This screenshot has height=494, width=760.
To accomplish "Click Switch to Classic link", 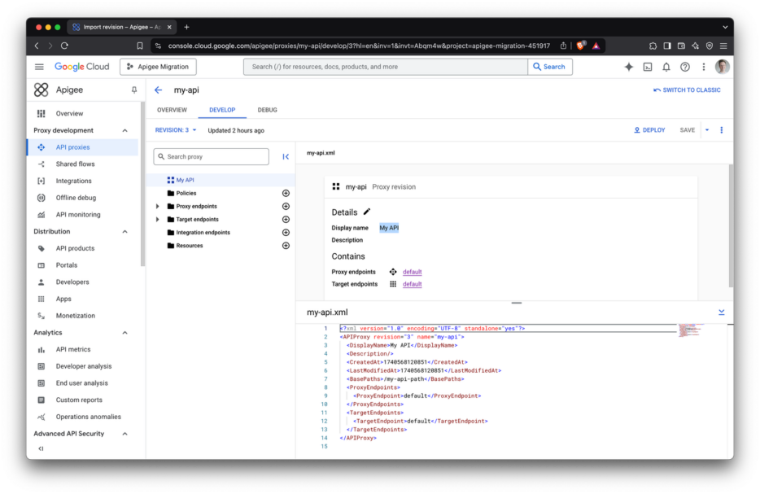I will (687, 90).
